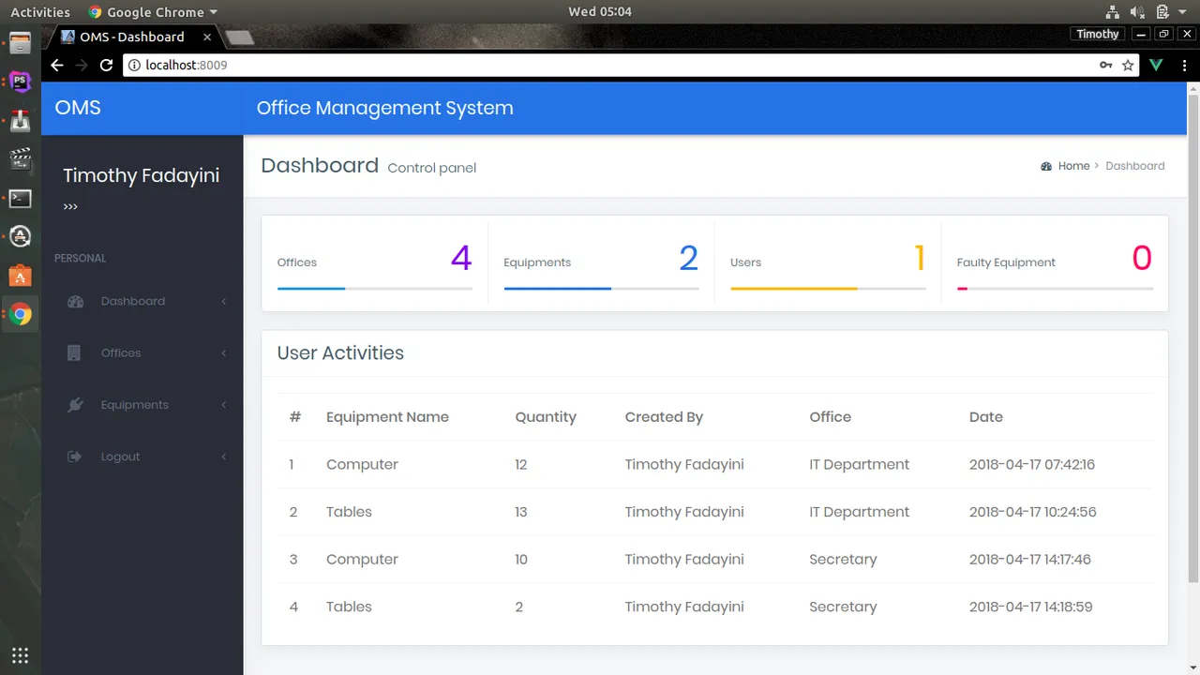Click the OMS logo link in header
The width and height of the screenshot is (1200, 675).
point(78,108)
